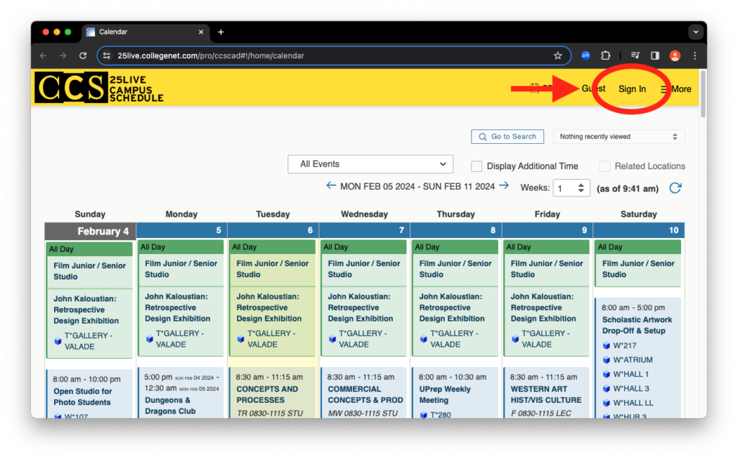This screenshot has width=738, height=459.
Task: Open site information icon in address bar
Action: click(x=107, y=55)
